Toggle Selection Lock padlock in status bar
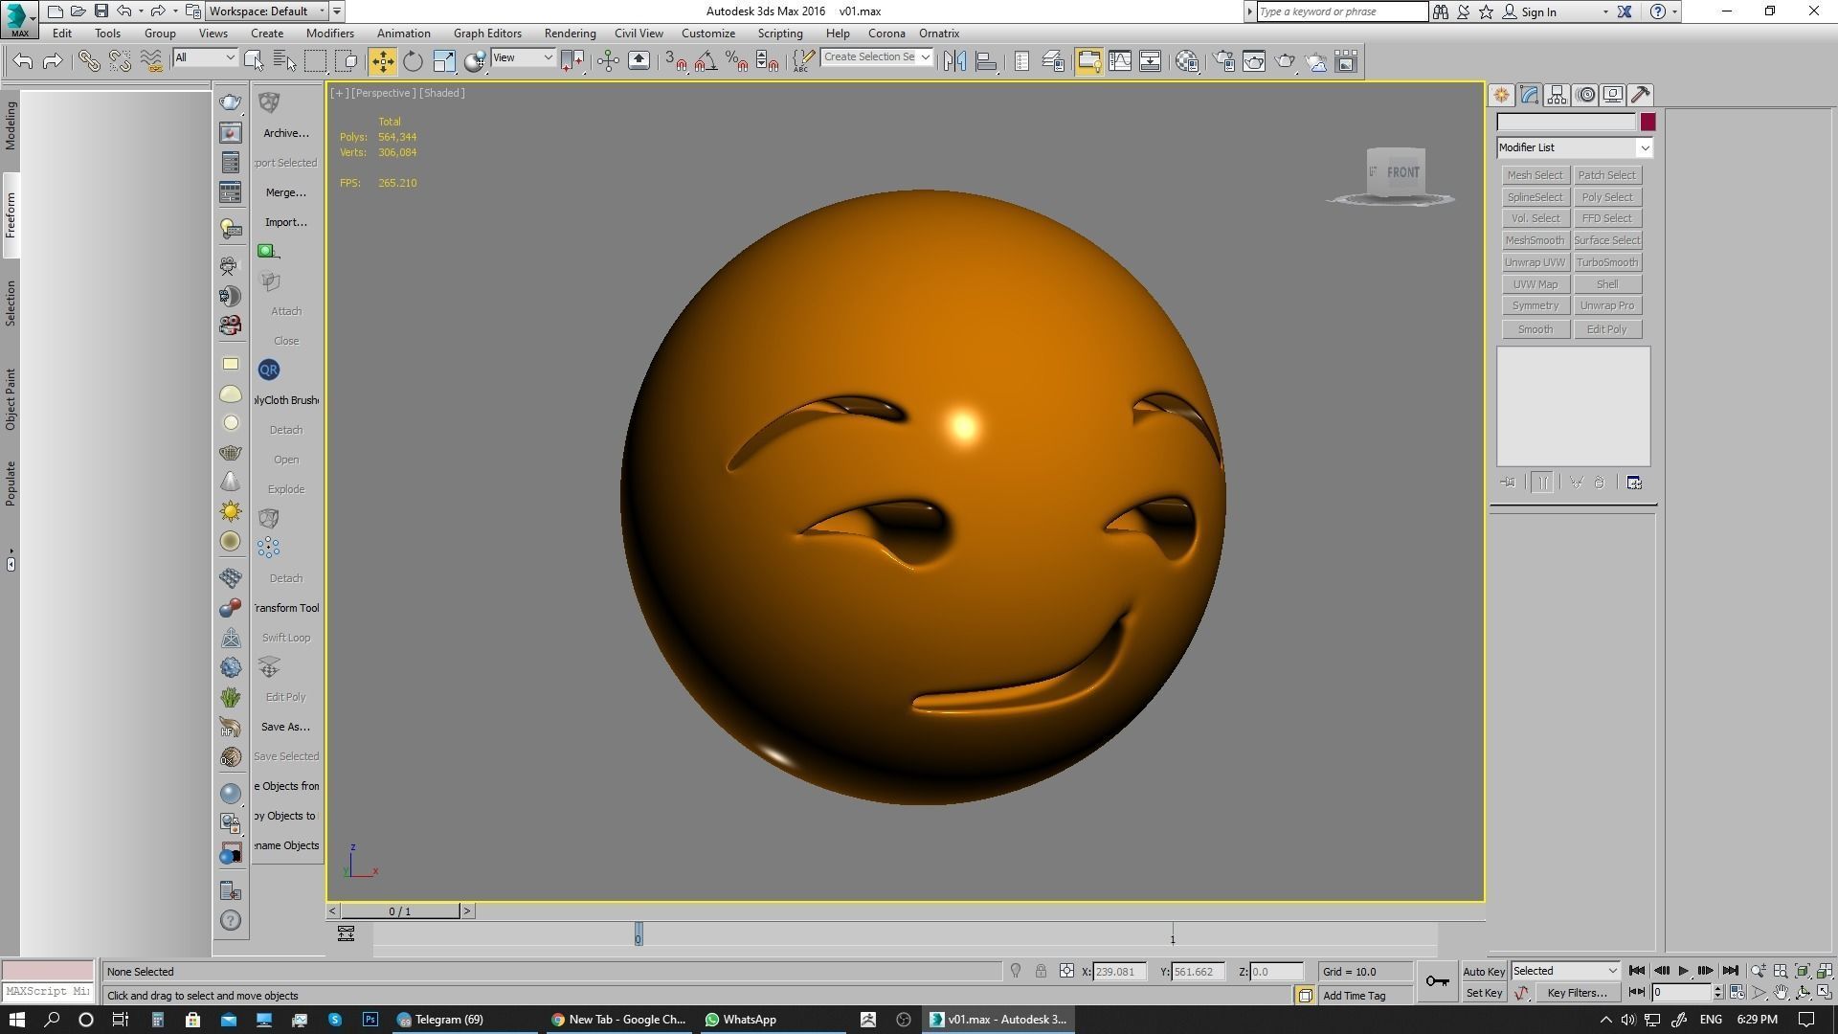Image resolution: width=1838 pixels, height=1034 pixels. point(1041,971)
